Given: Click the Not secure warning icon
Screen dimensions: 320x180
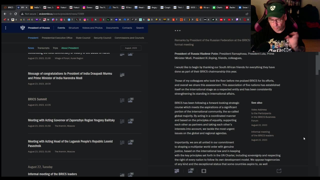Looking at the screenshot, I should (x=22, y=14).
